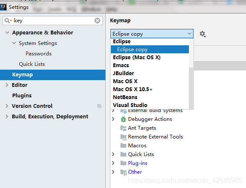Open the Plugins settings page
Viewport: 246px width, 188px height.
tap(22, 96)
